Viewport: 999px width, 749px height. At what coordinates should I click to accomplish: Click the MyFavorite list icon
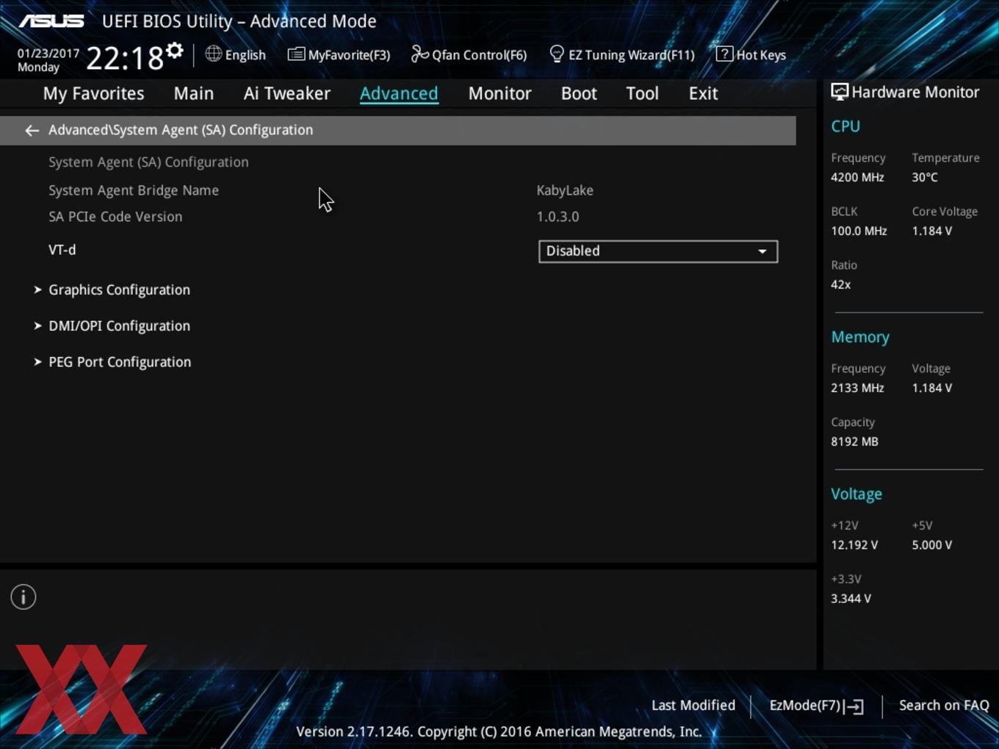(x=296, y=54)
